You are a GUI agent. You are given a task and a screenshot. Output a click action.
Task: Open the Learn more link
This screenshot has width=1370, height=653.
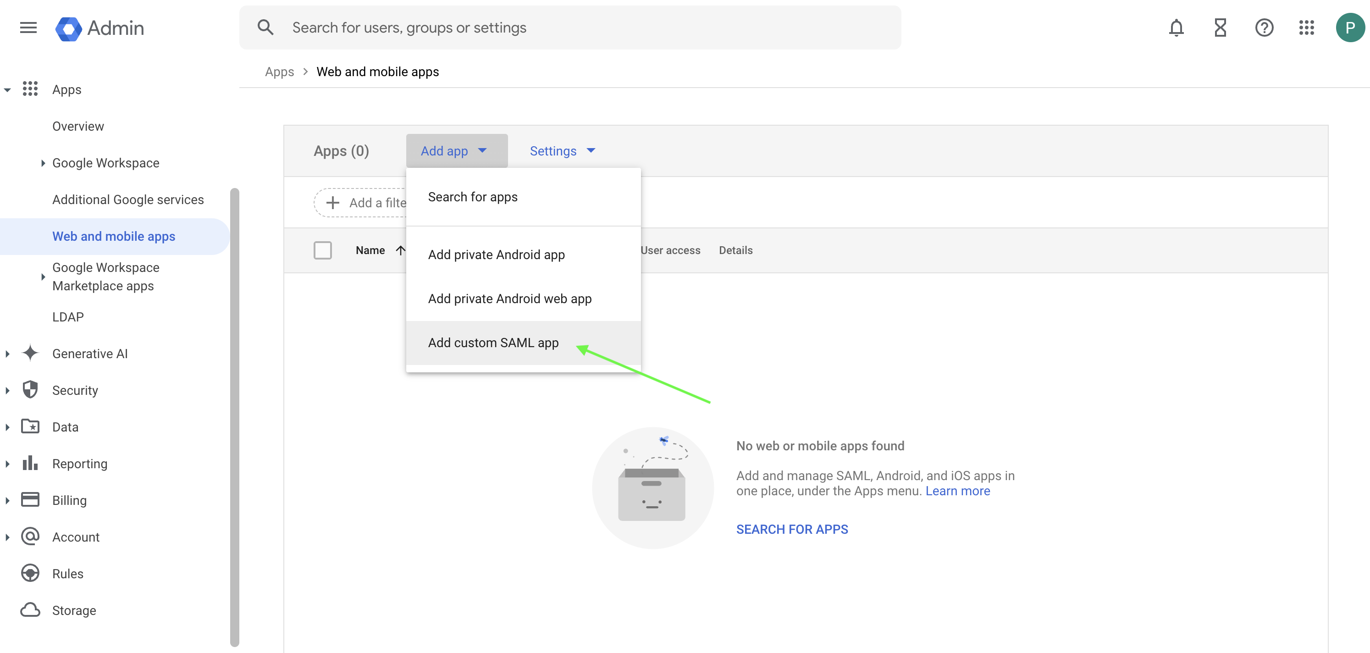[957, 491]
